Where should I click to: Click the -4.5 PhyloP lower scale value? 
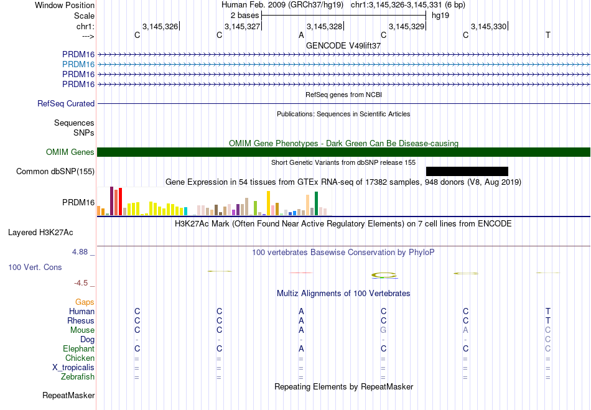pos(81,283)
